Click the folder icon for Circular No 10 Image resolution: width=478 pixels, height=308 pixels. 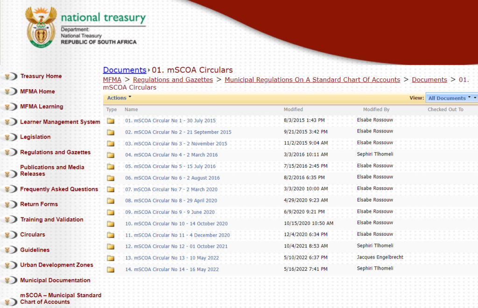coord(111,224)
